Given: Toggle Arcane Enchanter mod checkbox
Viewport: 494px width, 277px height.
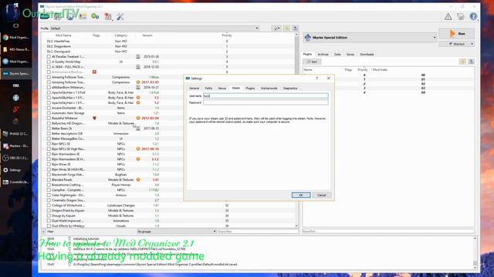Looking at the screenshot, I should tap(49, 108).
